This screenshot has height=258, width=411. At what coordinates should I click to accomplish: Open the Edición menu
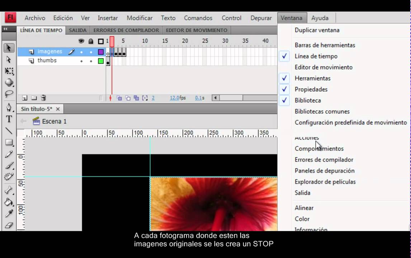pos(63,18)
